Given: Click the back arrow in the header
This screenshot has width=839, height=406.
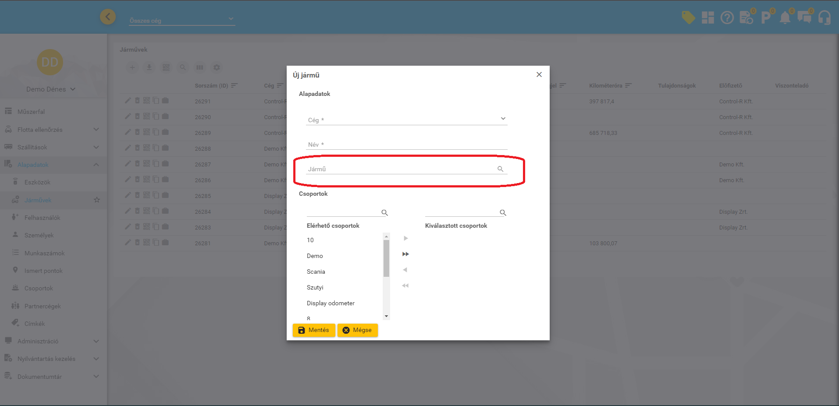Looking at the screenshot, I should coord(108,17).
